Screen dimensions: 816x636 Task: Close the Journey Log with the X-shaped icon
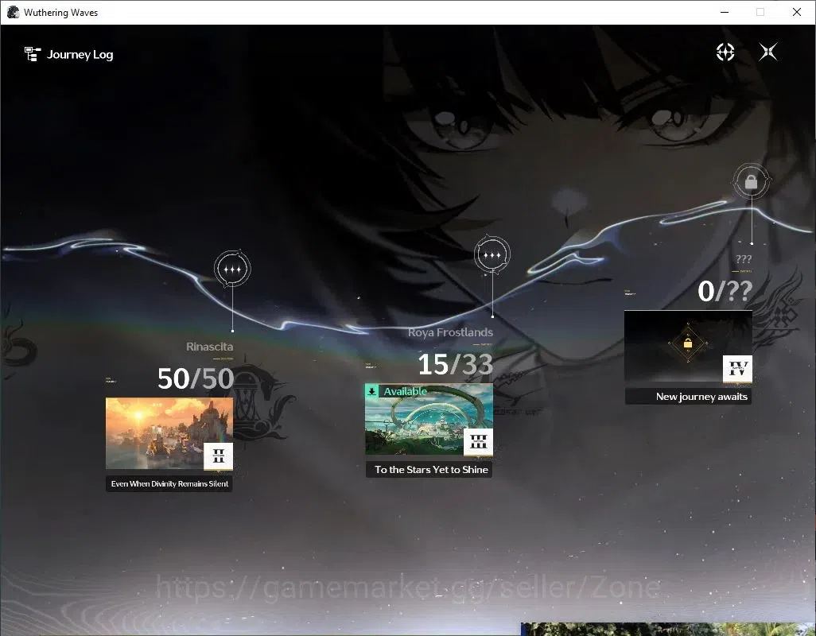coord(768,52)
